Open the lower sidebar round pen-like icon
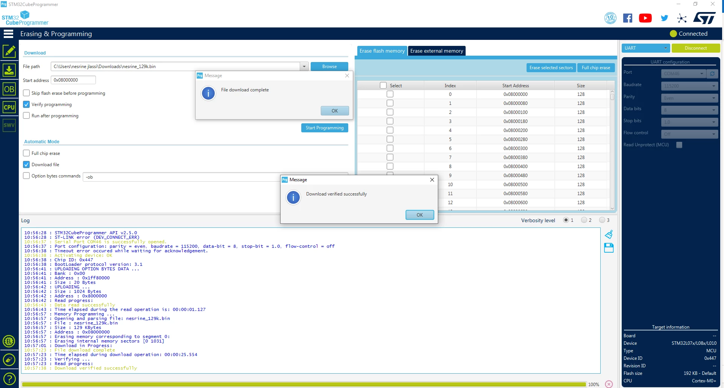 [x=9, y=360]
